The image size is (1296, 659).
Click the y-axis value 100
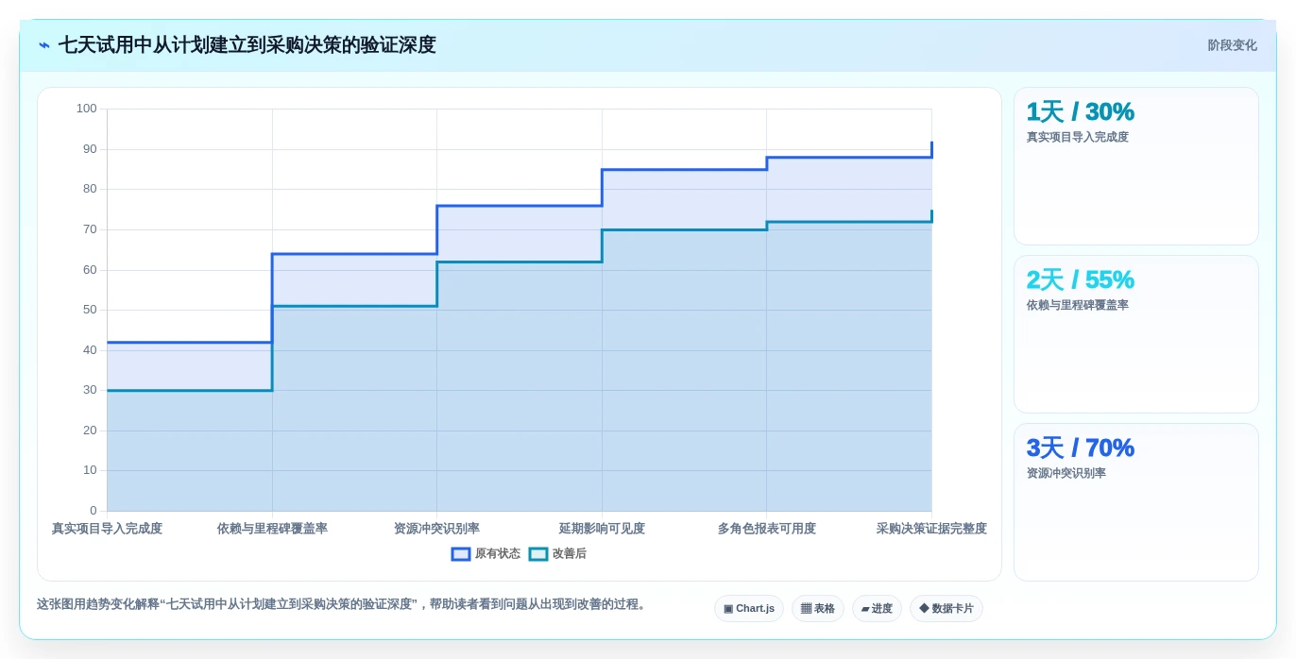point(87,109)
